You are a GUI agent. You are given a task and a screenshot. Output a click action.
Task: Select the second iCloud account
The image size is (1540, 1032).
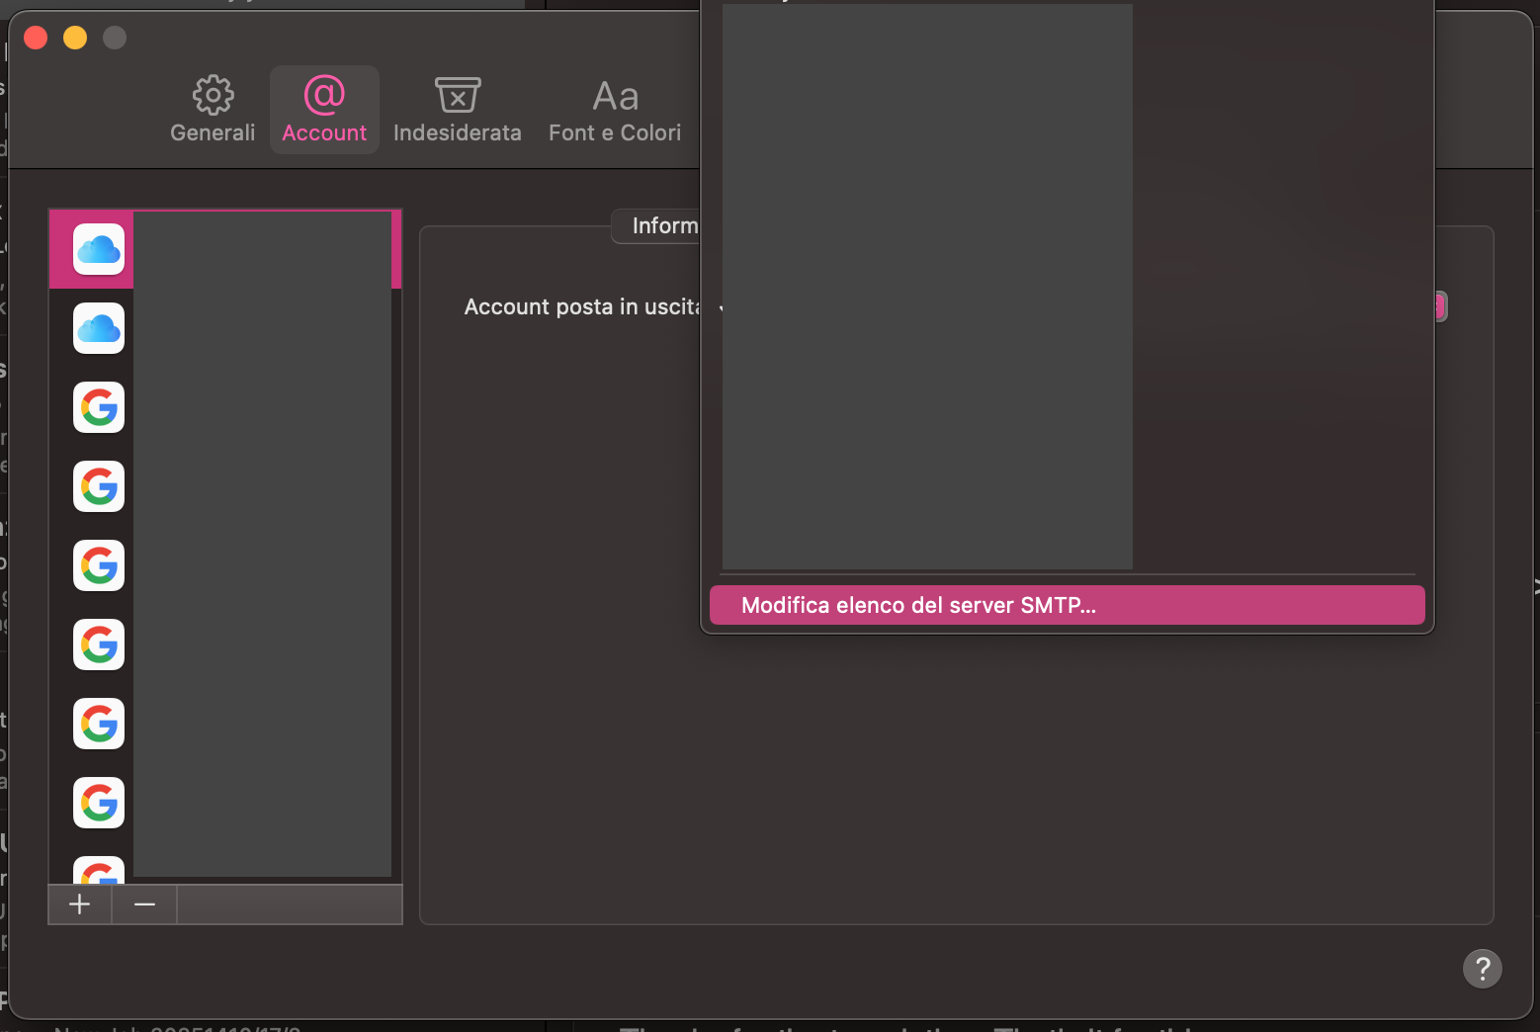[x=98, y=328]
